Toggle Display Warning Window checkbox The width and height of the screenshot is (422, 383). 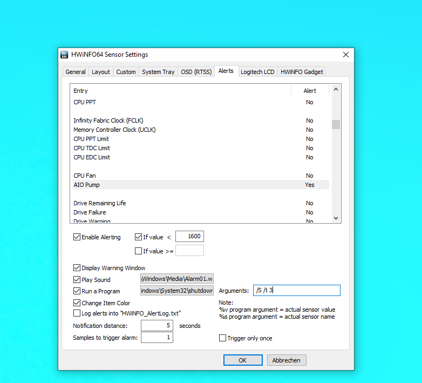click(77, 268)
